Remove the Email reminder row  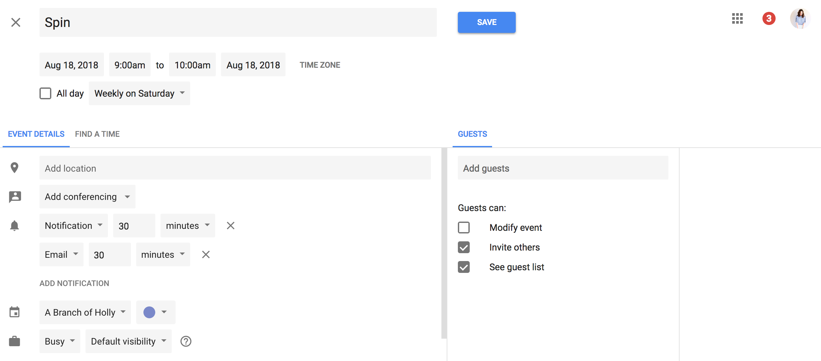click(x=206, y=254)
